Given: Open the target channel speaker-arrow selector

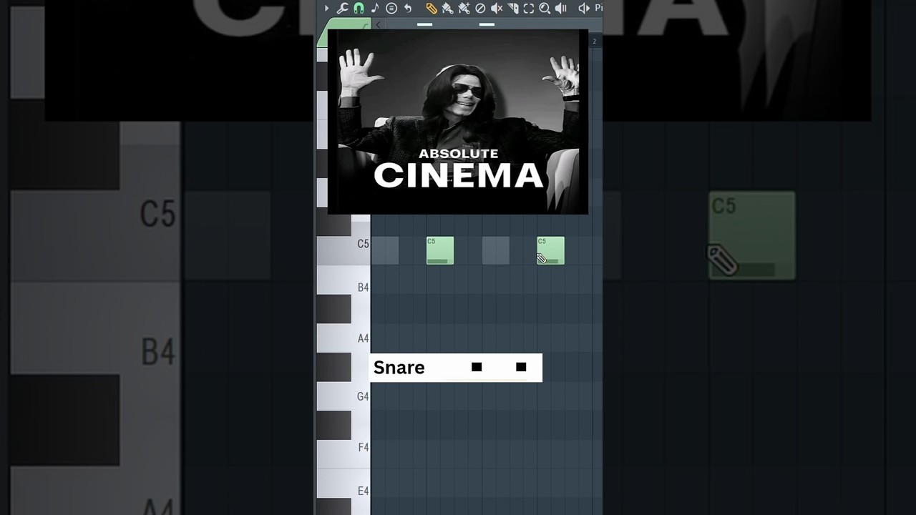Looking at the screenshot, I should click(584, 9).
